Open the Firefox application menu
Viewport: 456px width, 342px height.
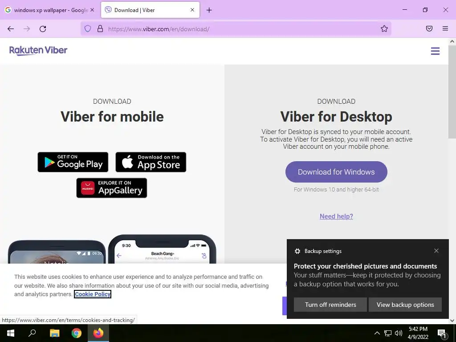[445, 28]
